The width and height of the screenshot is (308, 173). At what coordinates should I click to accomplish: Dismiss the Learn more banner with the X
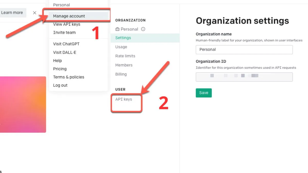click(34, 13)
